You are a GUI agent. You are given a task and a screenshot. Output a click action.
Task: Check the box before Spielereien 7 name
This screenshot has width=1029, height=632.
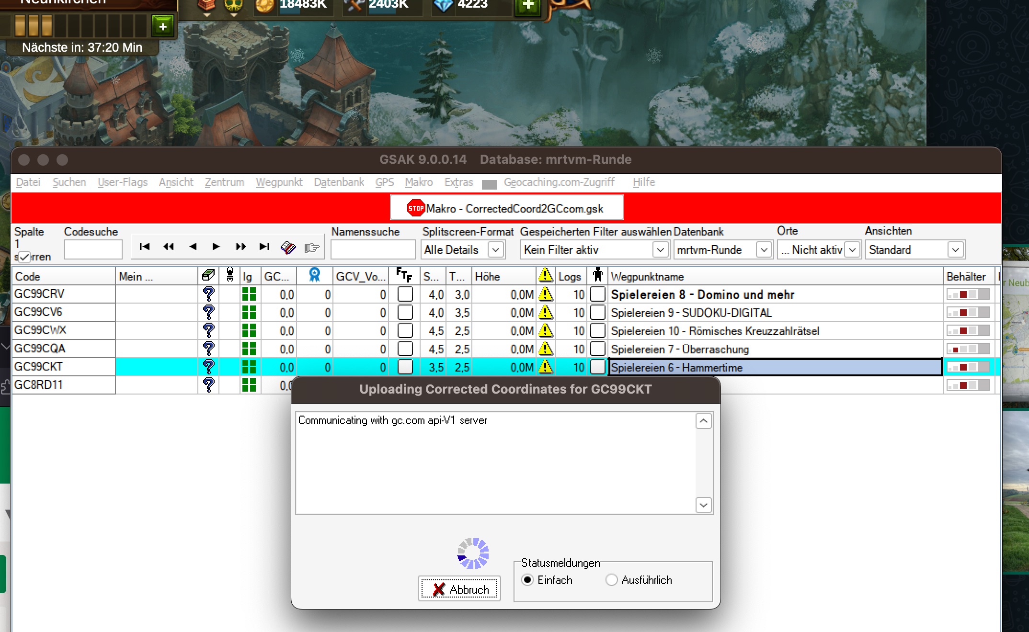pos(598,349)
